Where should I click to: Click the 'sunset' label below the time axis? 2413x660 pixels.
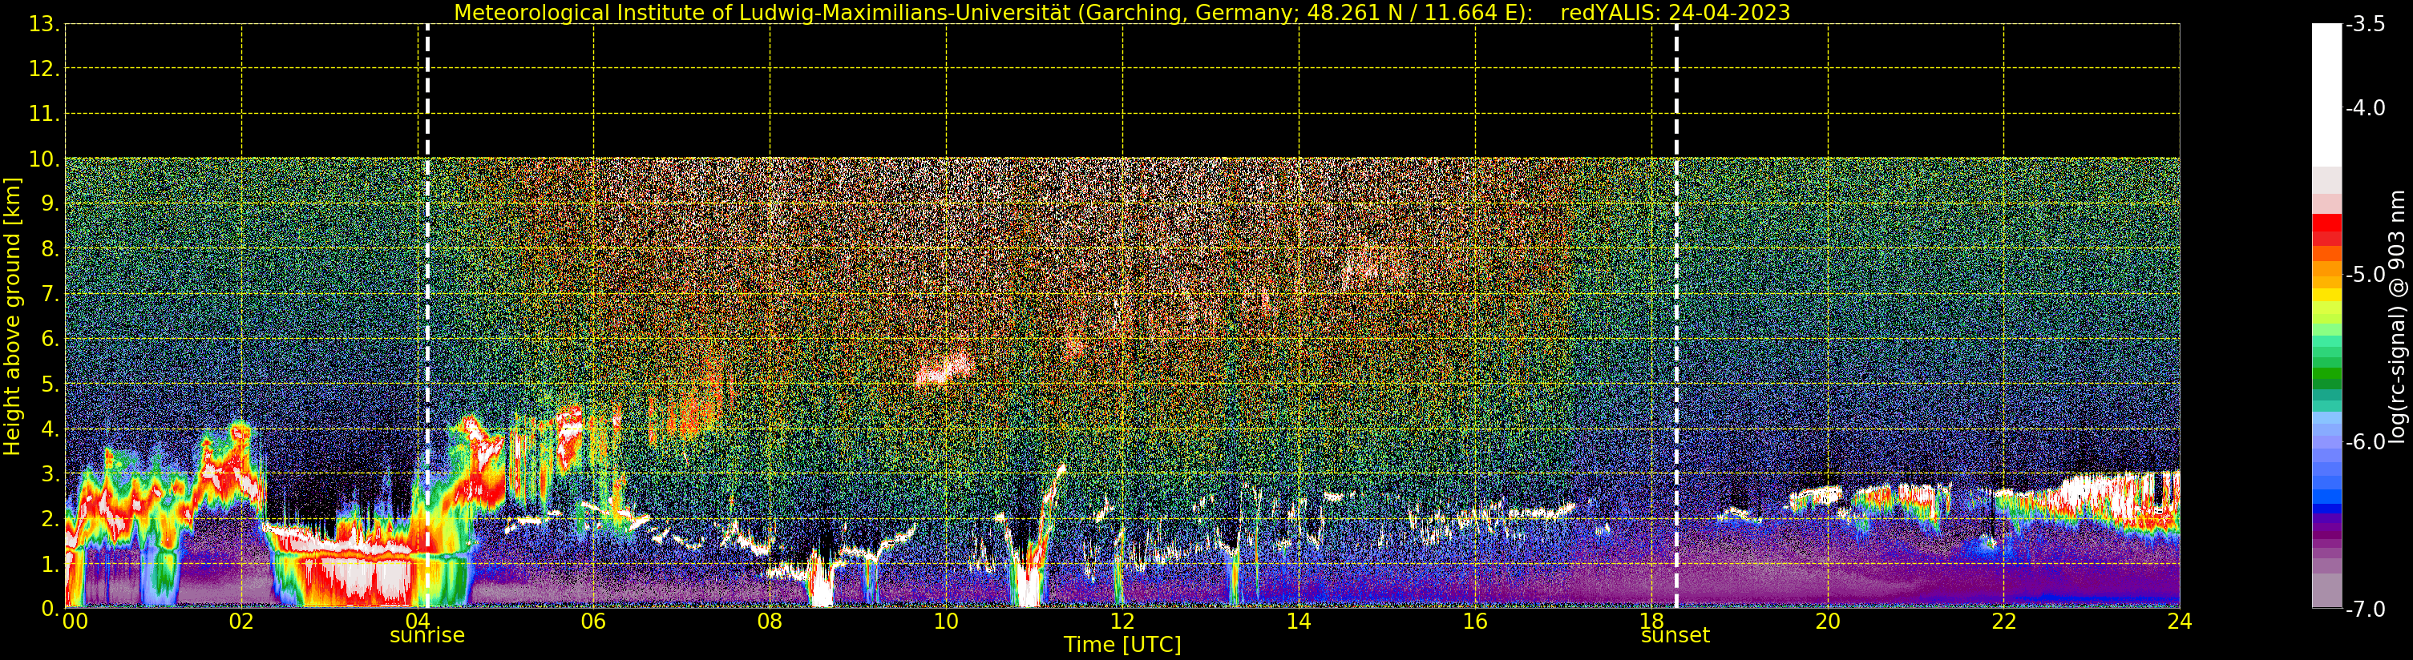point(1675,636)
